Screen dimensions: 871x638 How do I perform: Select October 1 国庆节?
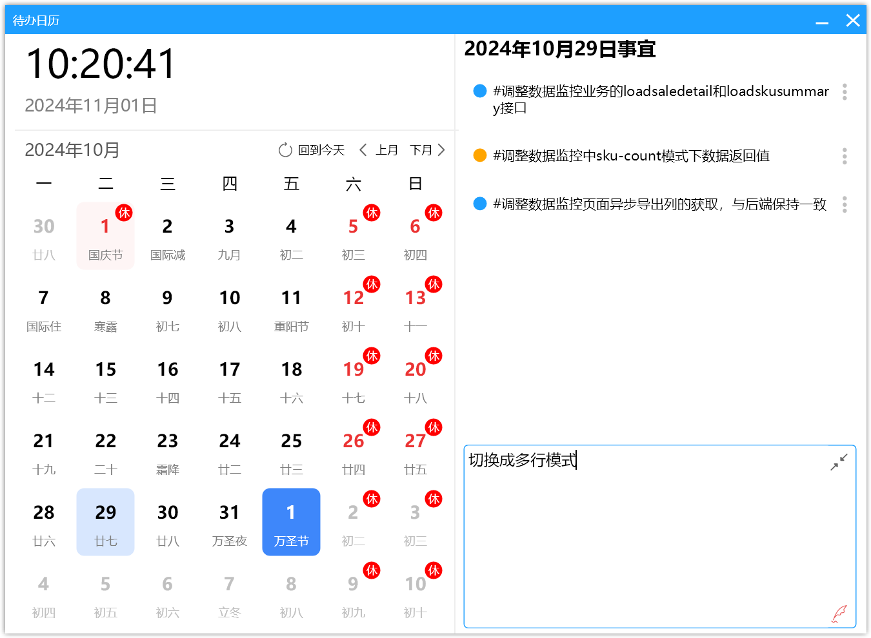click(106, 236)
